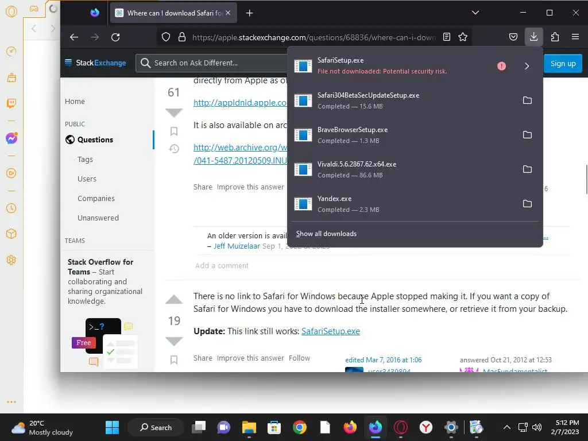Downvote the answer scored 19
Viewport: 588px width, 441px height.
[x=173, y=341]
